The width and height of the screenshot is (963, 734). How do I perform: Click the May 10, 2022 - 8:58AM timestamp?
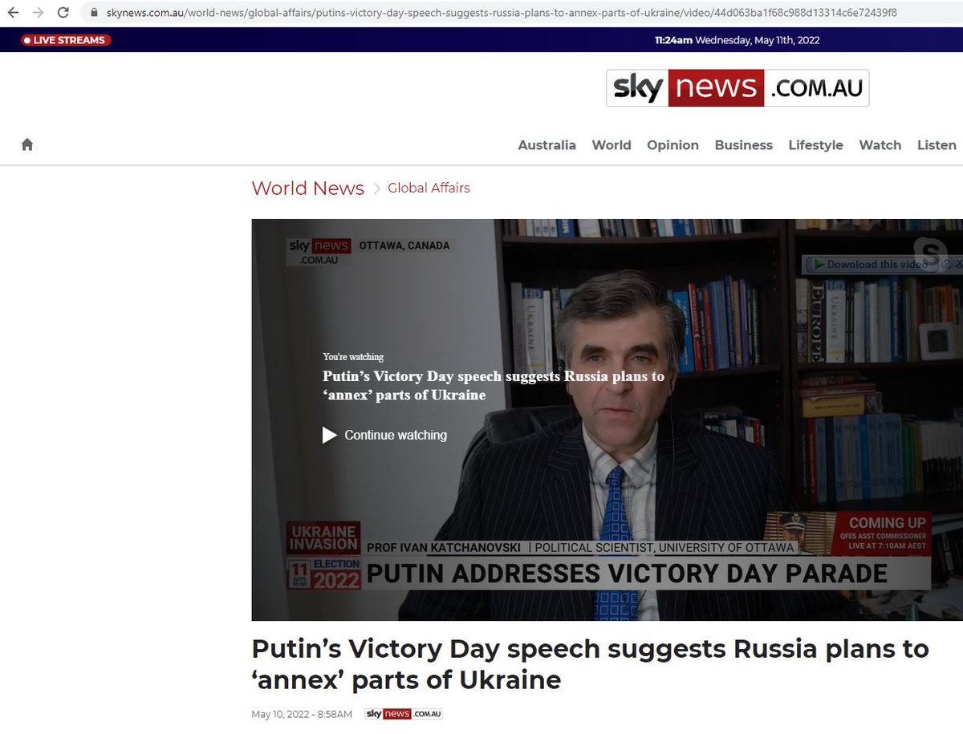pos(302,714)
